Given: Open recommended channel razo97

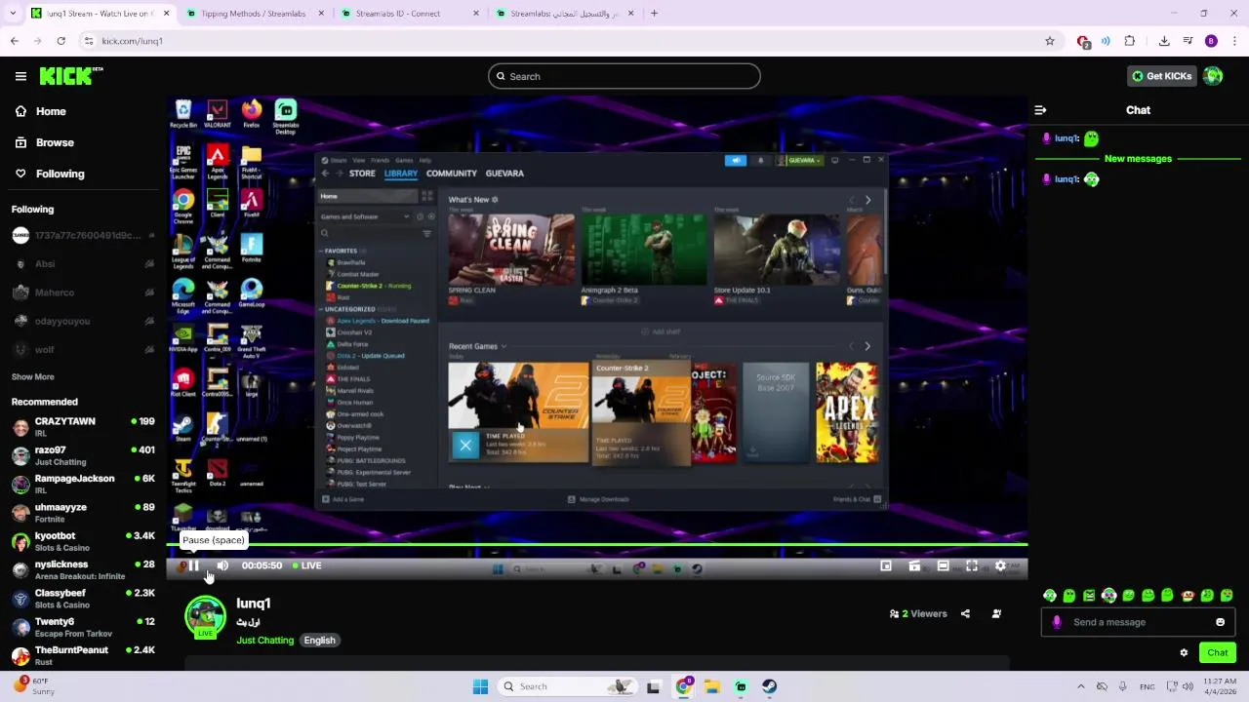Looking at the screenshot, I should tap(83, 455).
